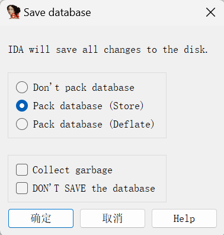Choose the Pack database (Store) radio button
This screenshot has width=224, height=235.
pos(22,106)
